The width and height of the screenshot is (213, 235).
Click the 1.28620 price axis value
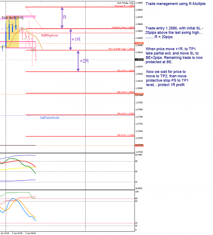[x=139, y=31]
